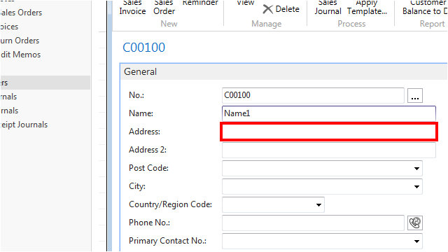Create a new Sales Order
Viewport: 448px width, 252px height.
164,8
